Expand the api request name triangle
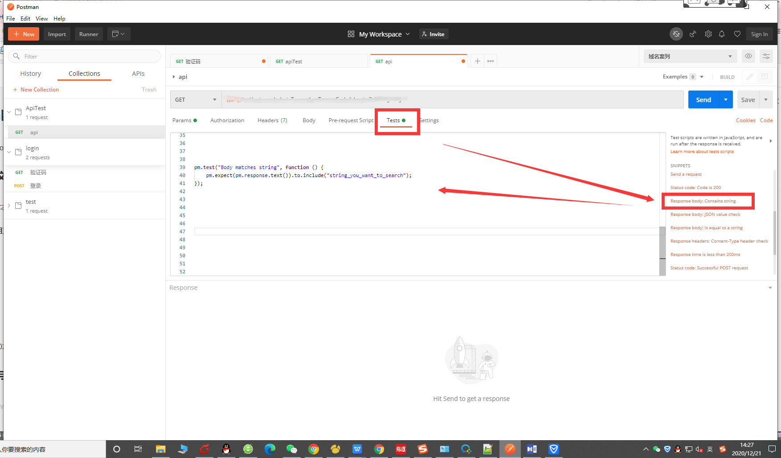This screenshot has height=458, width=781. click(174, 77)
